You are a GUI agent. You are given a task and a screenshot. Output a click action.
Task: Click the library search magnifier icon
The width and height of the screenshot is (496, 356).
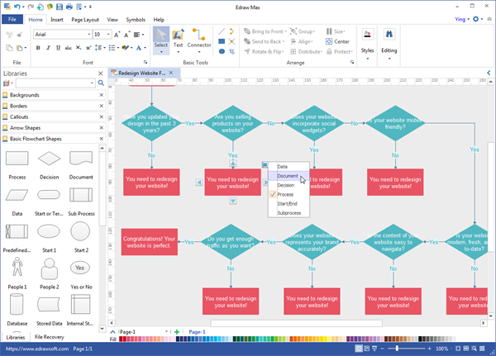(101, 83)
